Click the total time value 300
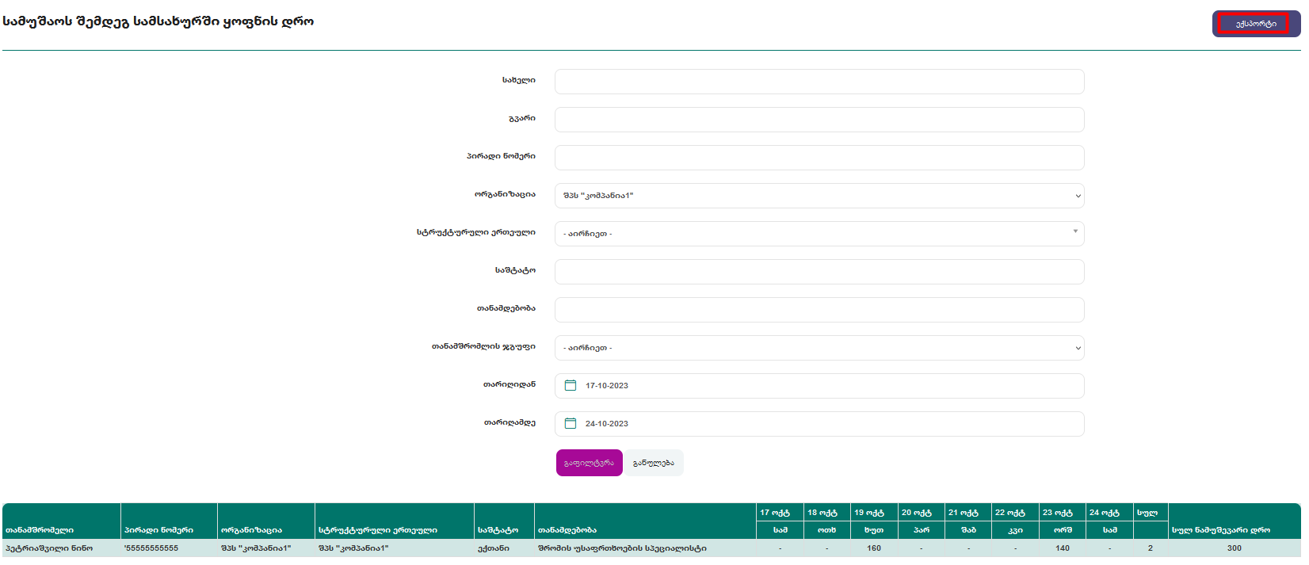The image size is (1309, 565). coord(1235,548)
